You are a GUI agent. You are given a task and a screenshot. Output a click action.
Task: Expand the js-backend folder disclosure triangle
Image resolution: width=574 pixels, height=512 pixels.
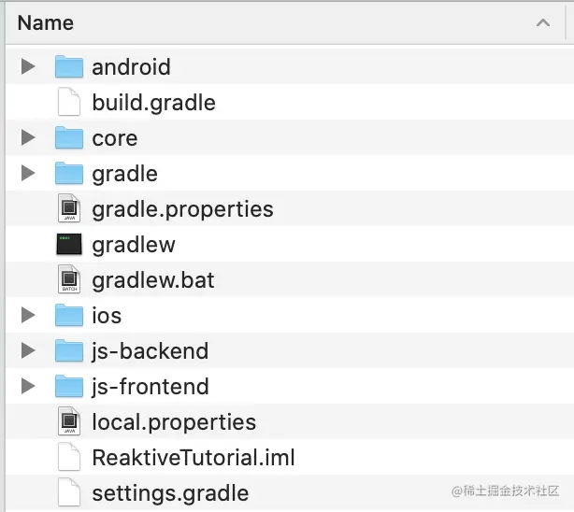[x=28, y=350]
